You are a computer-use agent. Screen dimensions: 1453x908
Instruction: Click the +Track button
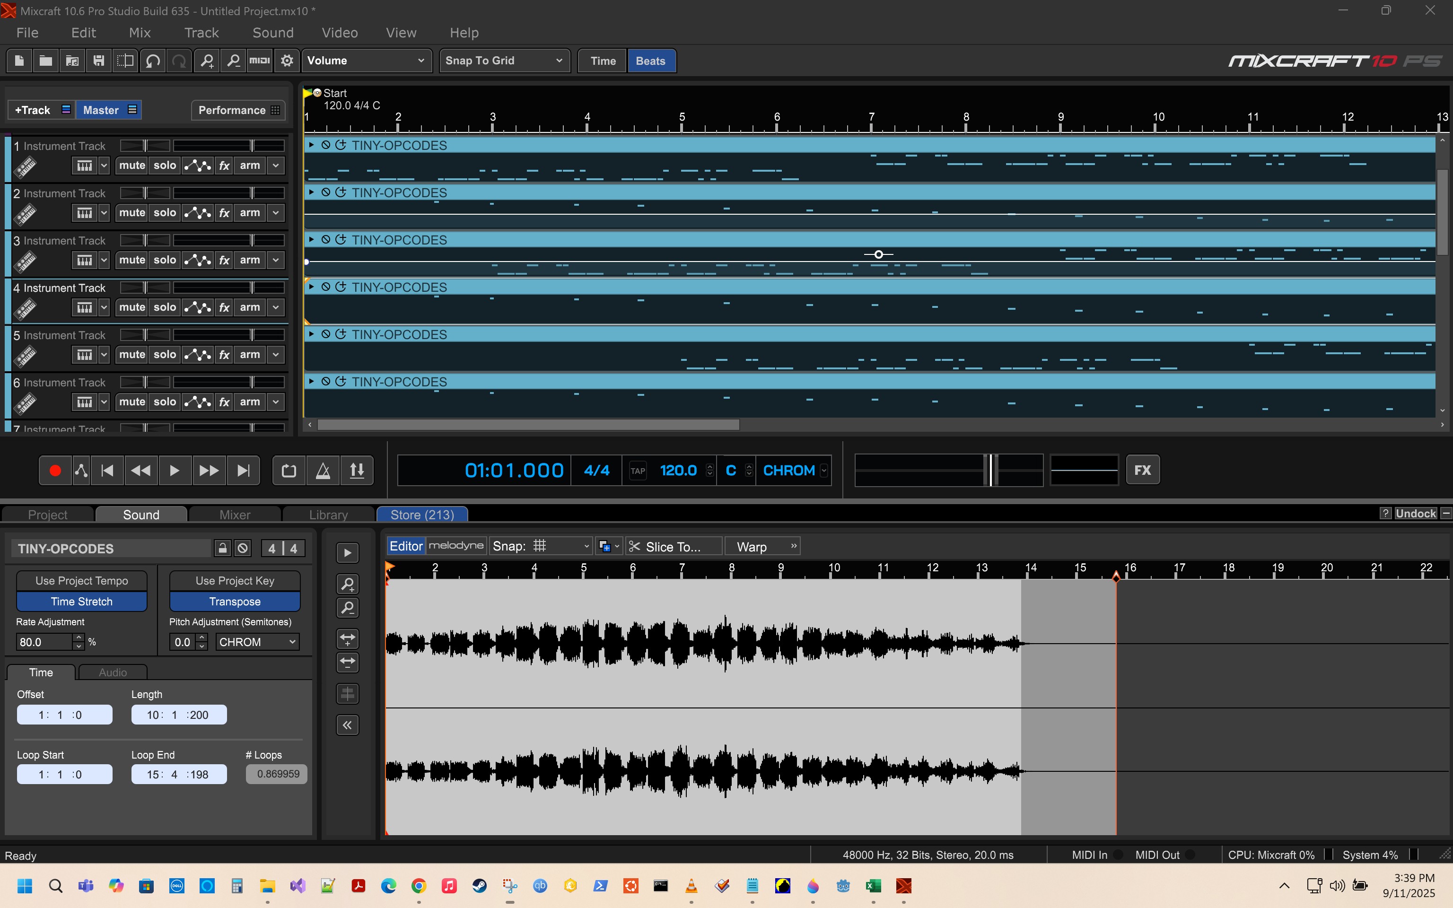point(42,110)
